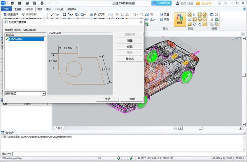Select the rectangle drawing tool
This screenshot has width=247, height=162.
[x=64, y=15]
